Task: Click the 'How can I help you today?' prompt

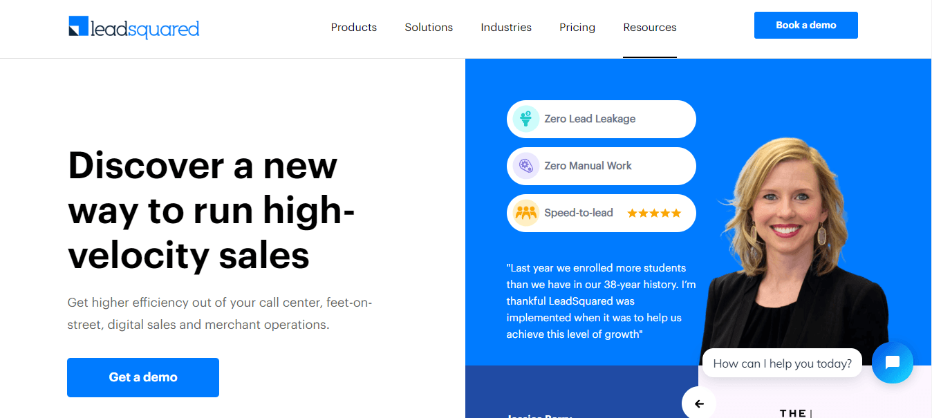Action: click(x=781, y=362)
